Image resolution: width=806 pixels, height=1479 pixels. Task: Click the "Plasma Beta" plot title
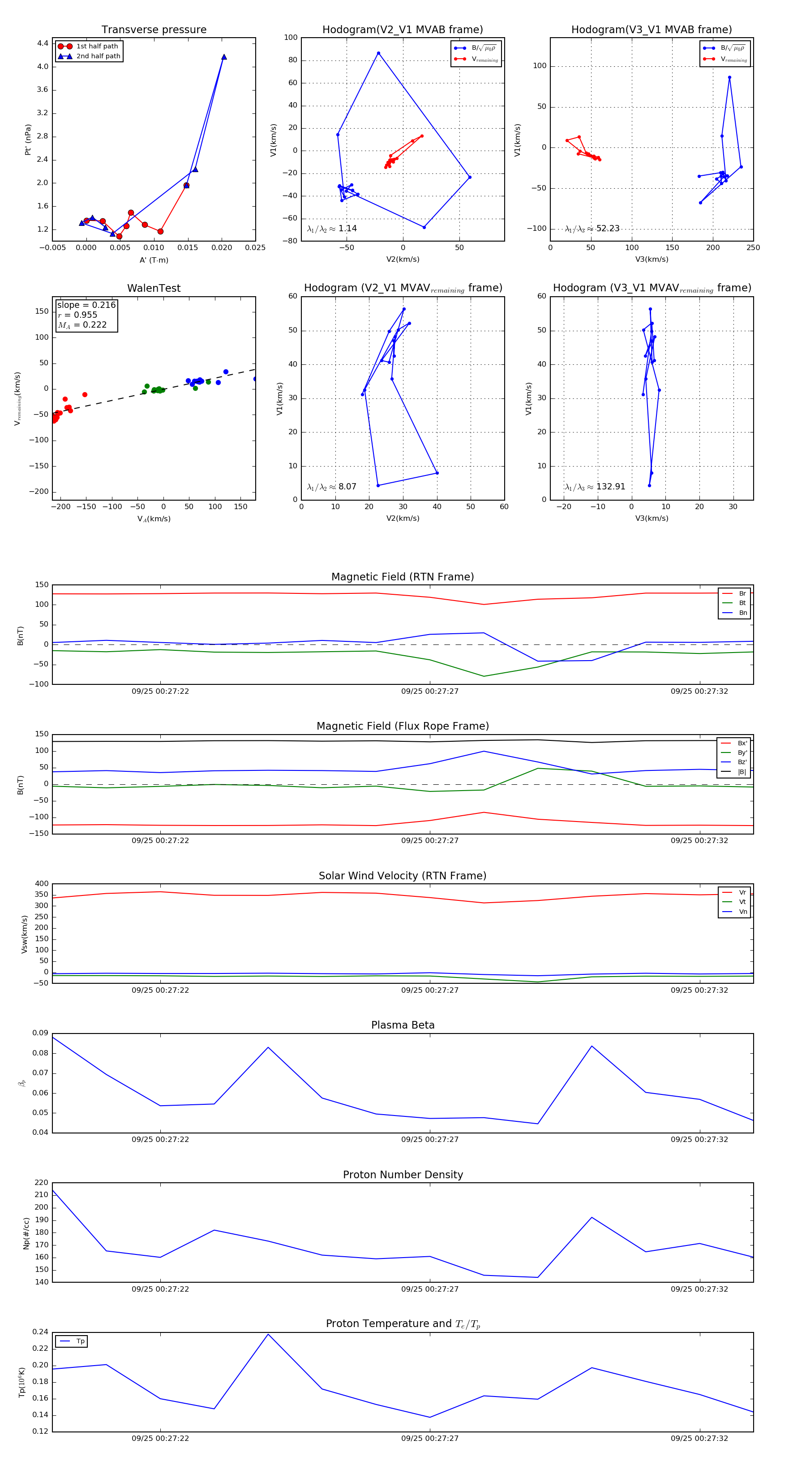tap(403, 1025)
